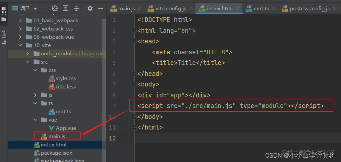Select package.json in project tree
The height and width of the screenshot is (162, 341).
pyautogui.click(x=57, y=153)
